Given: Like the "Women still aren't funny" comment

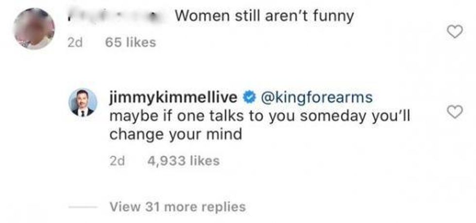Looking at the screenshot, I should point(454,32).
